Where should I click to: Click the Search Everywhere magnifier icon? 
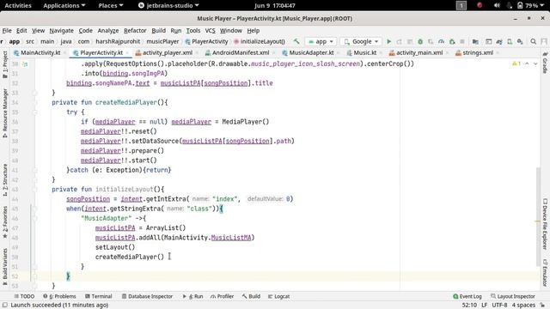533,41
